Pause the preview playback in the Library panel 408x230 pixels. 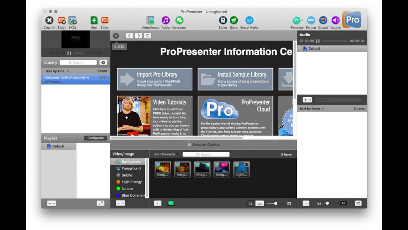click(69, 53)
